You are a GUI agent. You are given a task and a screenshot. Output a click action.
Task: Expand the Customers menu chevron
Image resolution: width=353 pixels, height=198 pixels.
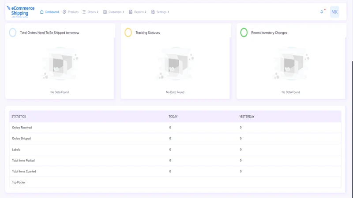(123, 12)
